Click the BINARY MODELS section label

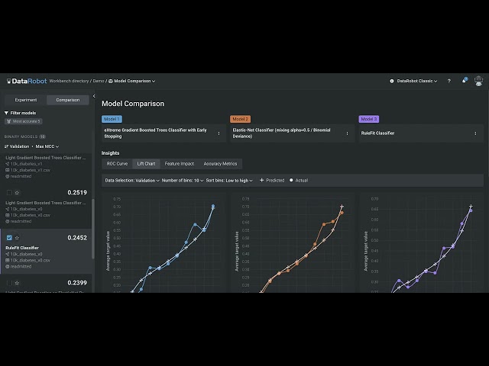pyautogui.click(x=21, y=136)
